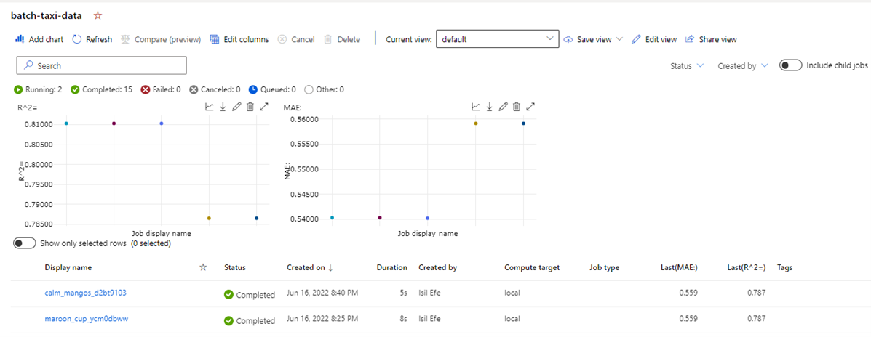Toggle Include child jobs switch
The height and width of the screenshot is (337, 871).
[791, 65]
